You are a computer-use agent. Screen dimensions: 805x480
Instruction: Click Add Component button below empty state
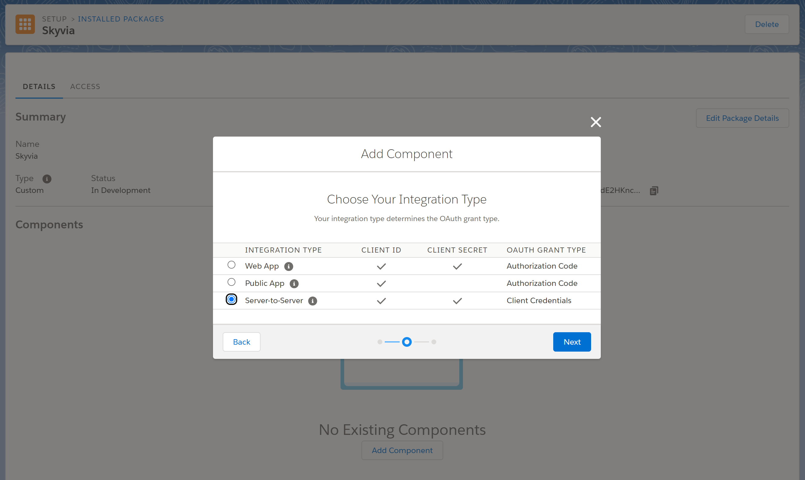[402, 450]
